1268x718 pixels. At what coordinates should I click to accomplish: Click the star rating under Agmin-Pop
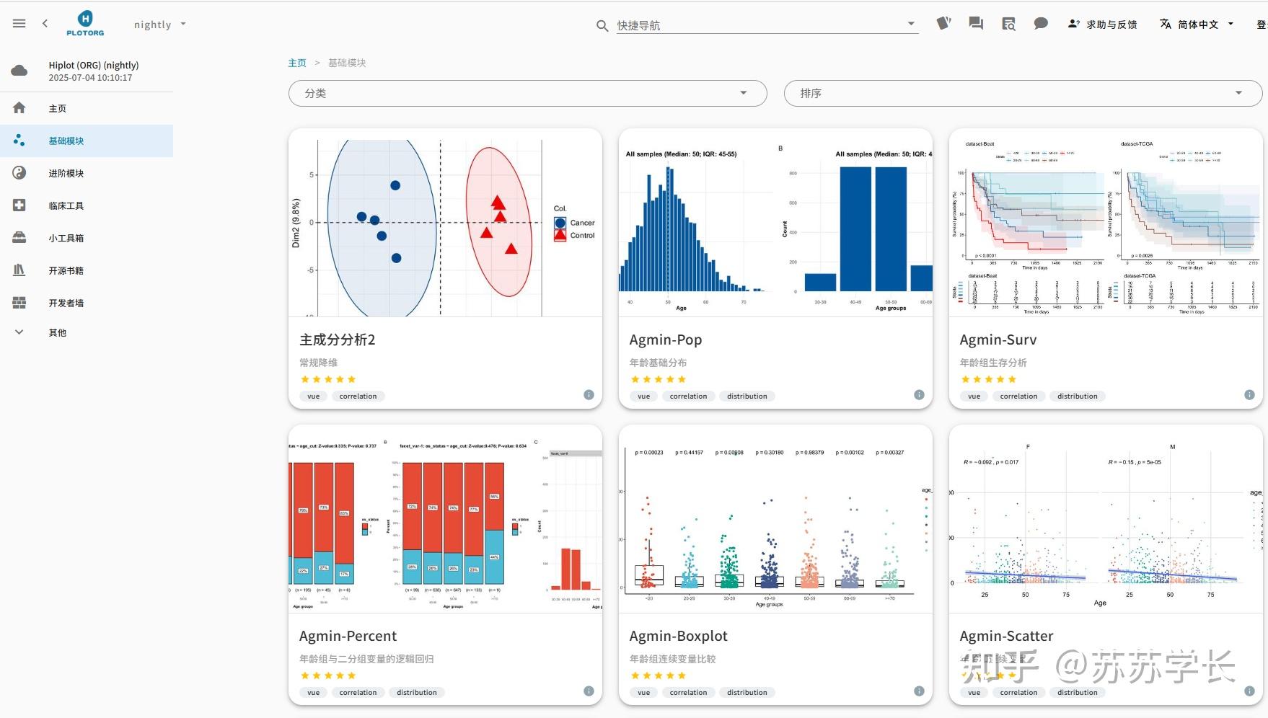659,379
